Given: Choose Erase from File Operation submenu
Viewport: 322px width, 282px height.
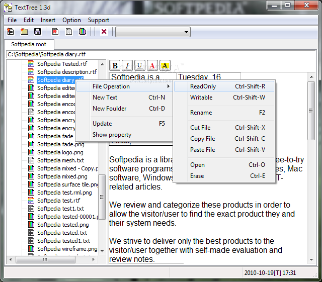Looking at the screenshot, I should pyautogui.click(x=224, y=176).
